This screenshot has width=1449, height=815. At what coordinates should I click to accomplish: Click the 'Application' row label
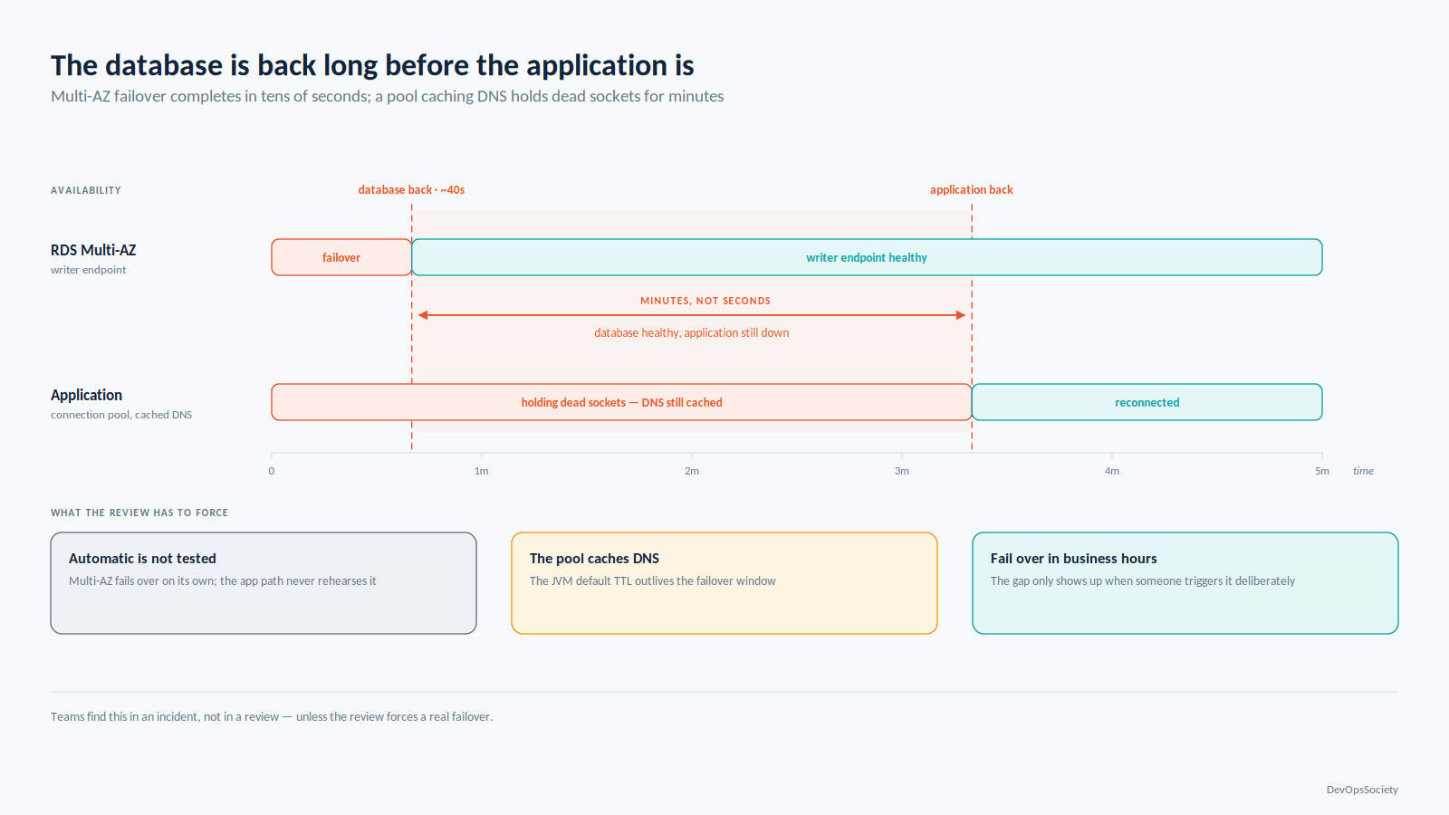86,395
